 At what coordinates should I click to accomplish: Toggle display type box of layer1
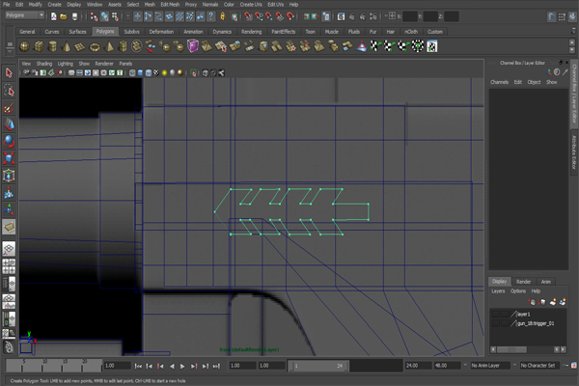point(505,314)
